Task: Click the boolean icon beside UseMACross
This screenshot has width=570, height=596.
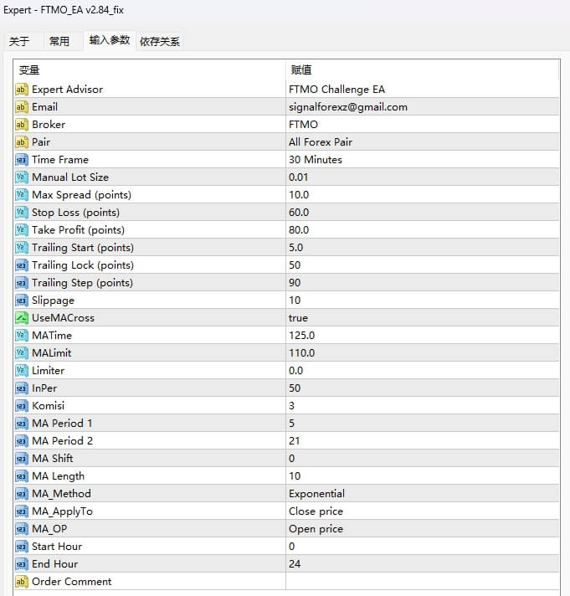Action: click(x=21, y=318)
